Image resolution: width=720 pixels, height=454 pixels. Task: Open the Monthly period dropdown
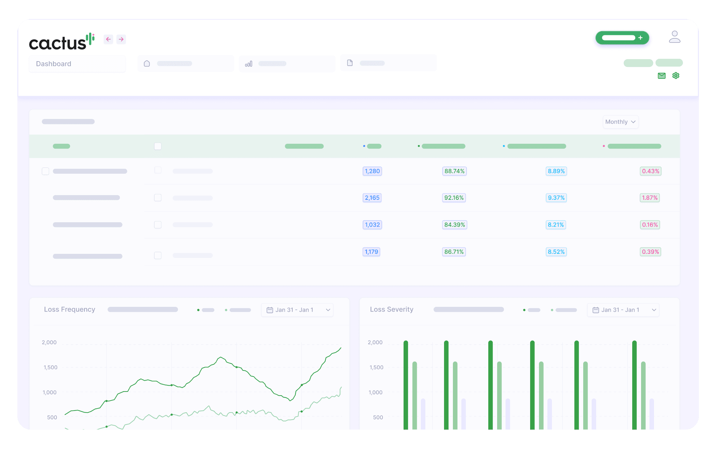tap(620, 122)
